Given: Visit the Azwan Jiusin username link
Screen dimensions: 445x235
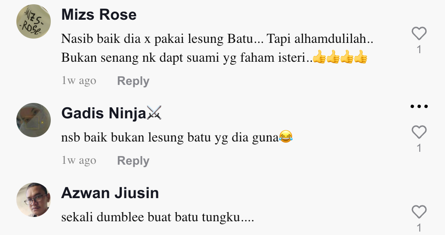Looking at the screenshot, I should 110,193.
